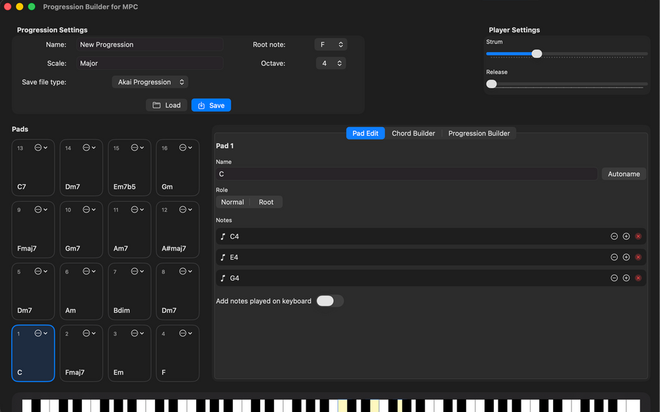Click the plus icon on the G4 note row
Screen dimensions: 660x412
tap(626, 278)
